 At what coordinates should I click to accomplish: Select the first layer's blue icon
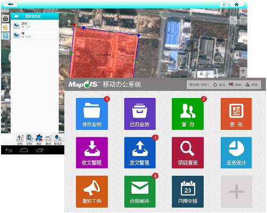point(16,25)
